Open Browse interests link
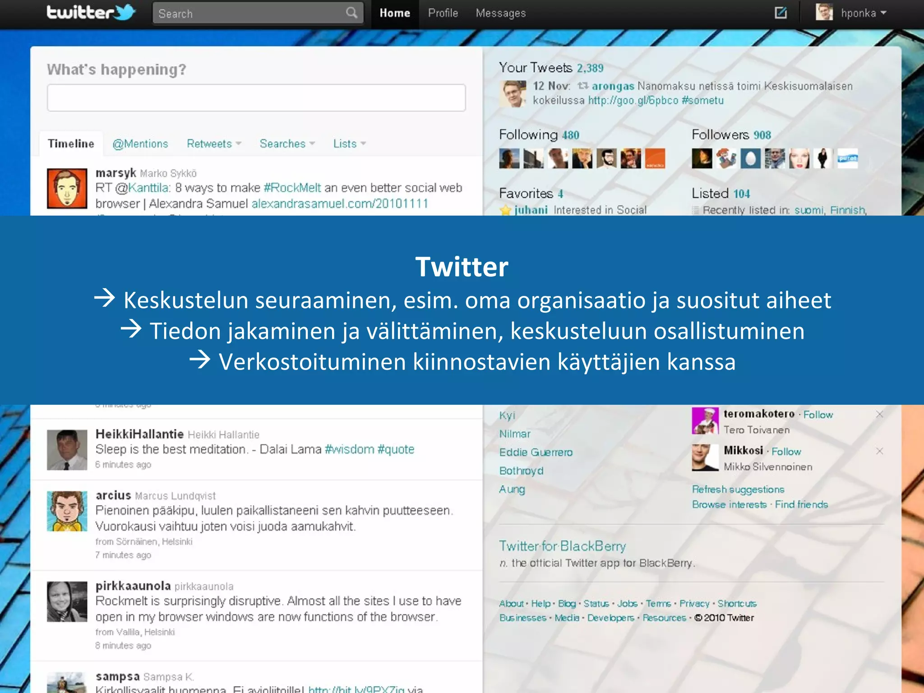 pyautogui.click(x=729, y=504)
